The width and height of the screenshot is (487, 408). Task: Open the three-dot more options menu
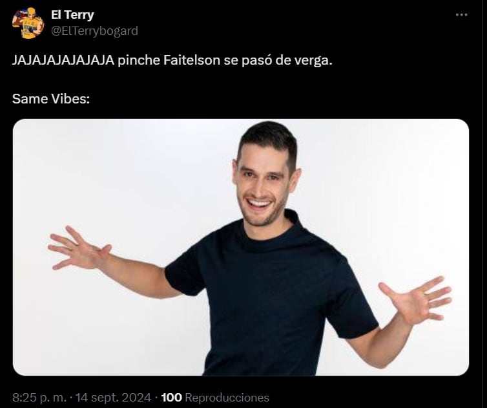pyautogui.click(x=461, y=15)
